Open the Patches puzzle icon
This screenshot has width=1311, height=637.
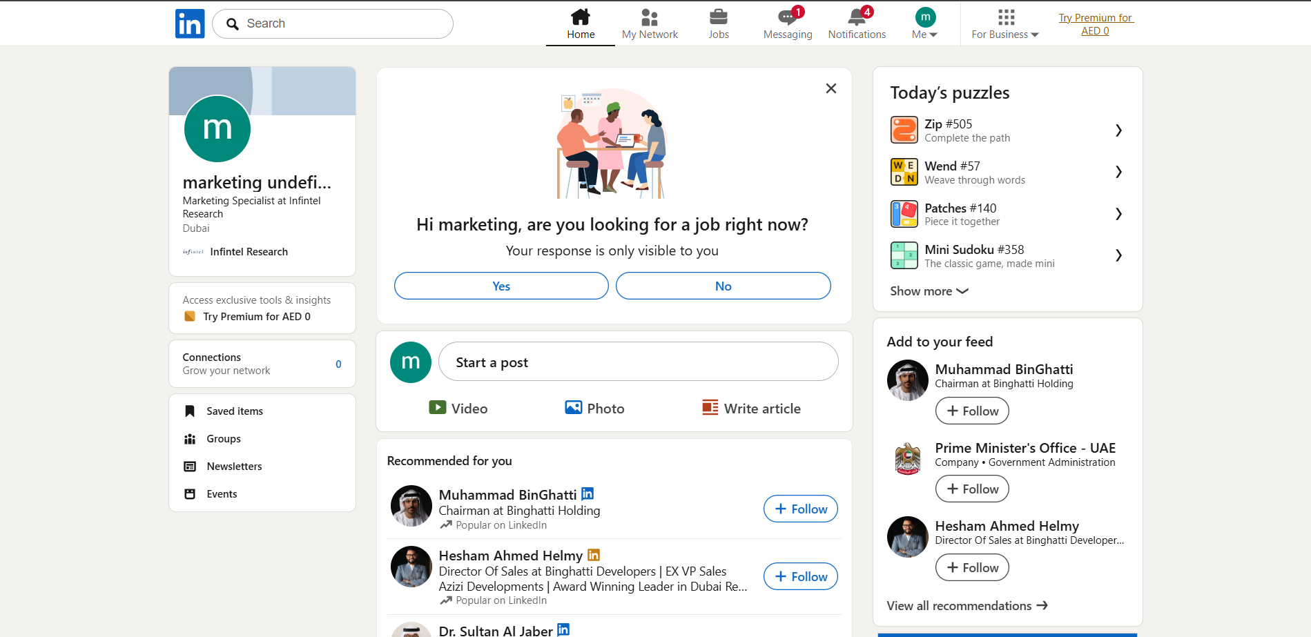click(x=904, y=214)
